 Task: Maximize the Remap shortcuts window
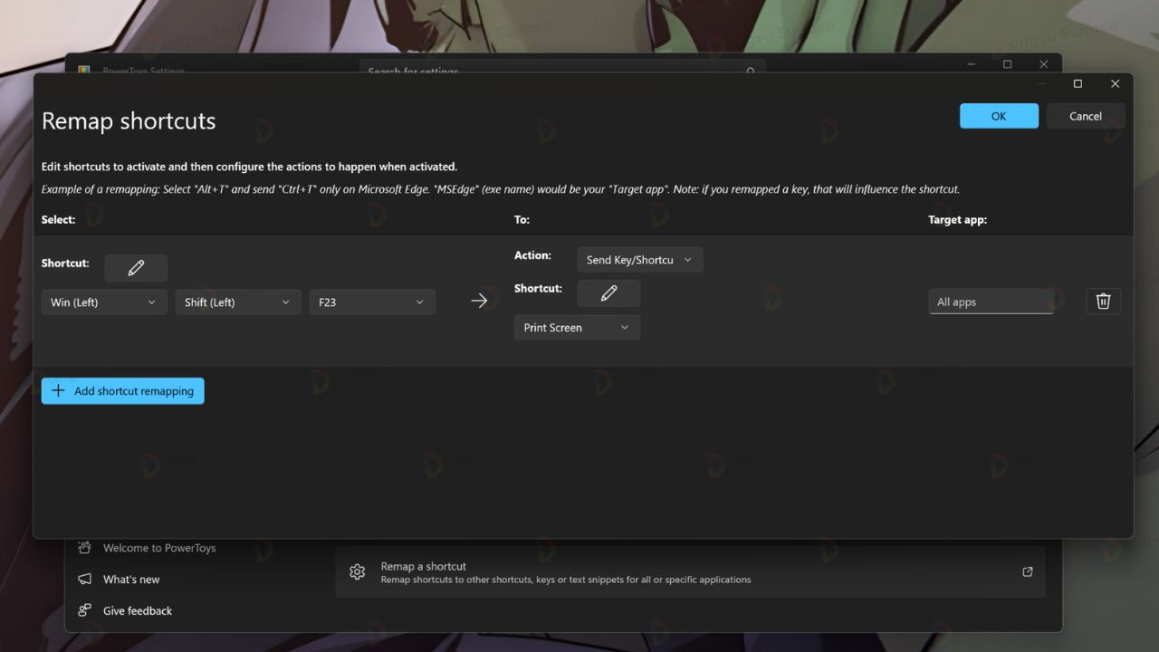[x=1078, y=84]
